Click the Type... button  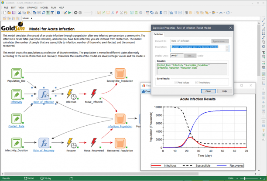click(190, 56)
